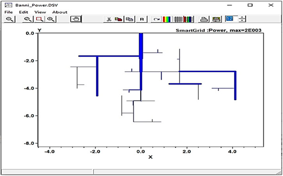Image resolution: width=283 pixels, height=176 pixels.
Task: Open the rainbow color palette icon
Action: pos(166,19)
